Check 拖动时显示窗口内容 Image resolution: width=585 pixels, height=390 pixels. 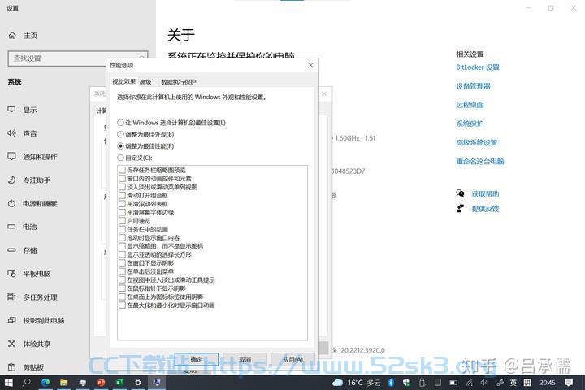tap(122, 238)
